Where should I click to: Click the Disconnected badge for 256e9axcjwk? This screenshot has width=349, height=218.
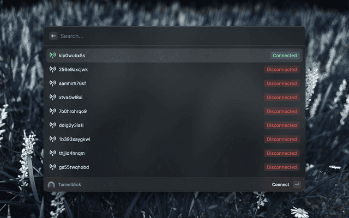[x=282, y=69]
